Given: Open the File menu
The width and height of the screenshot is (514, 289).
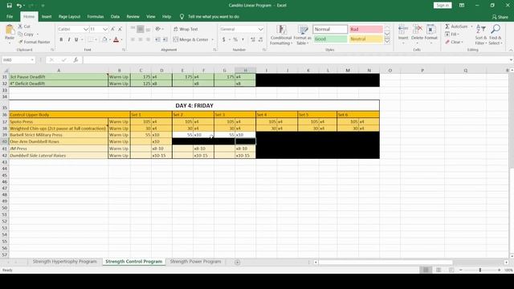Looking at the screenshot, I should [x=10, y=16].
